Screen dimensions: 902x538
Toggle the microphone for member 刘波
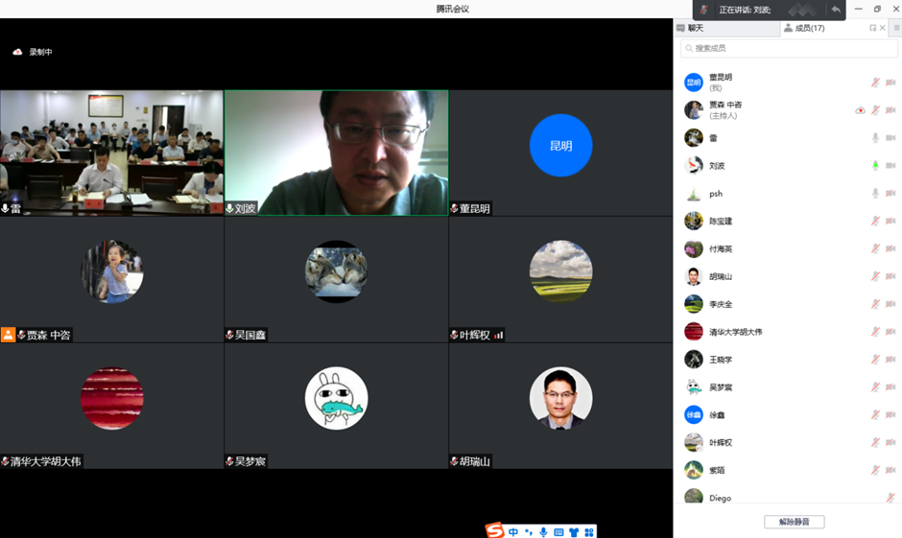click(x=875, y=166)
